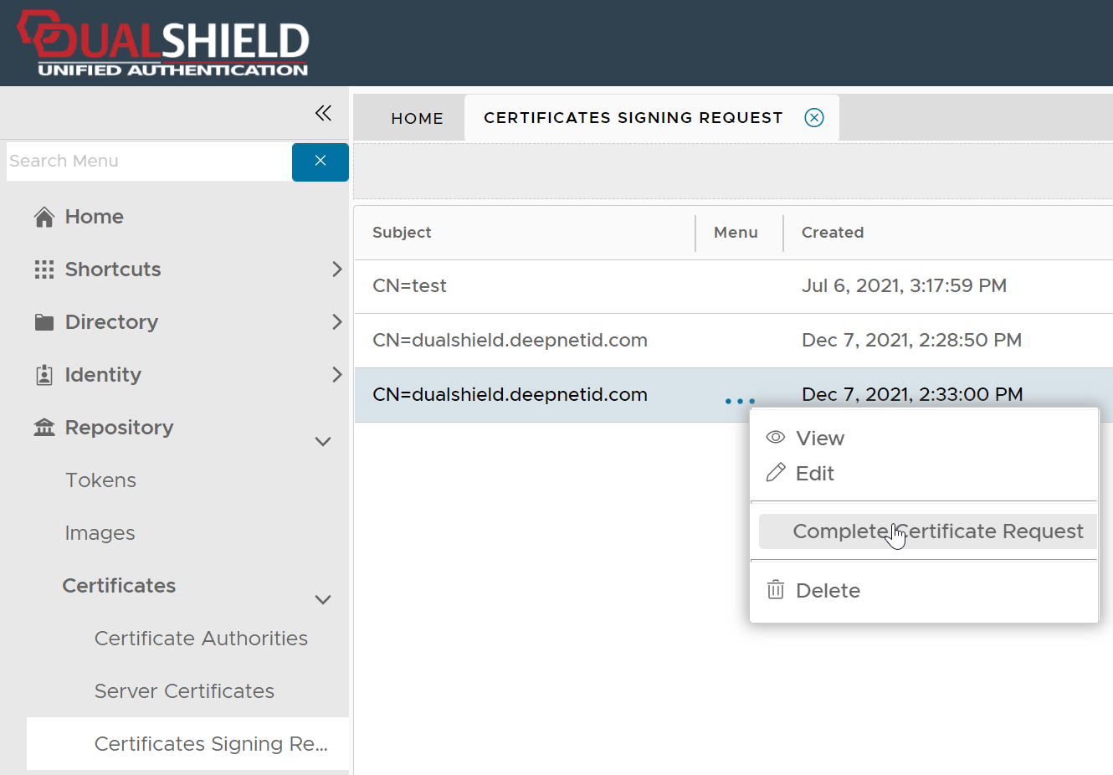Click the Home house icon in the sidebar
Screen dimensions: 1113x775
point(44,217)
